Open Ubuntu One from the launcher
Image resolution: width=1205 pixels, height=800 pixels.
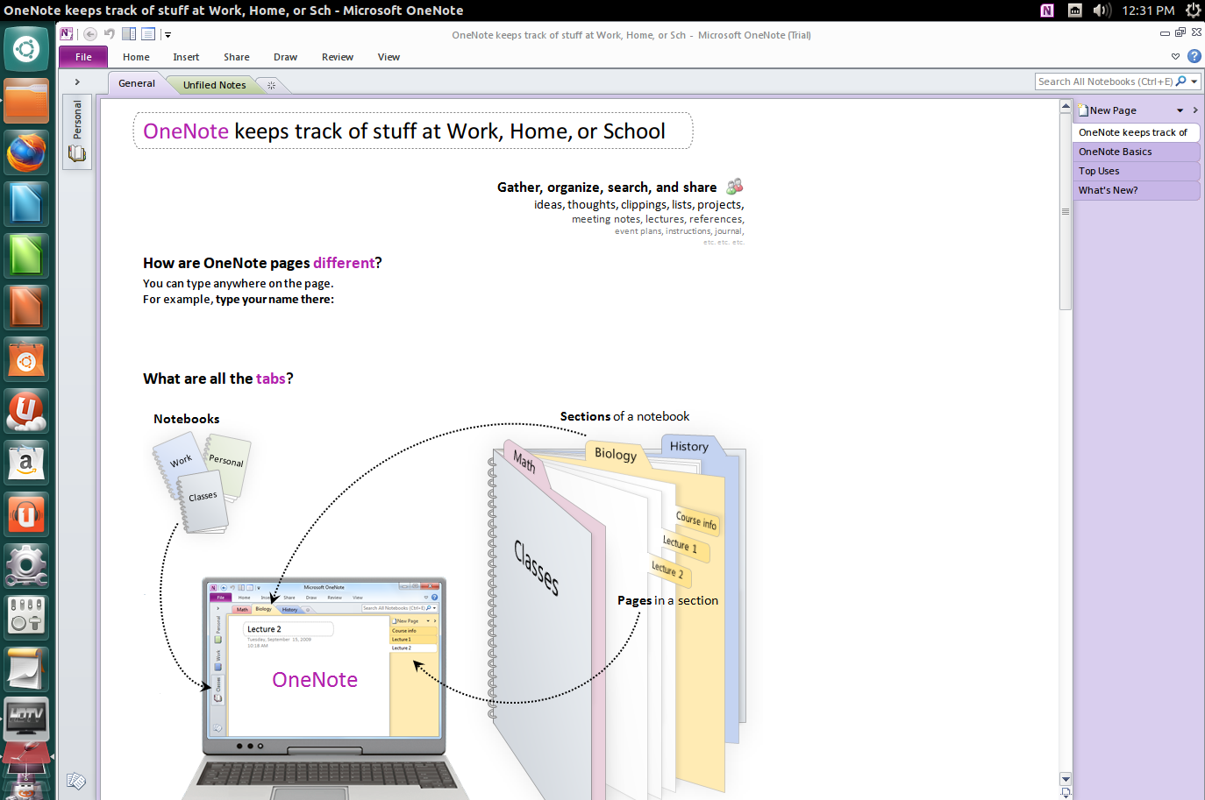(26, 411)
